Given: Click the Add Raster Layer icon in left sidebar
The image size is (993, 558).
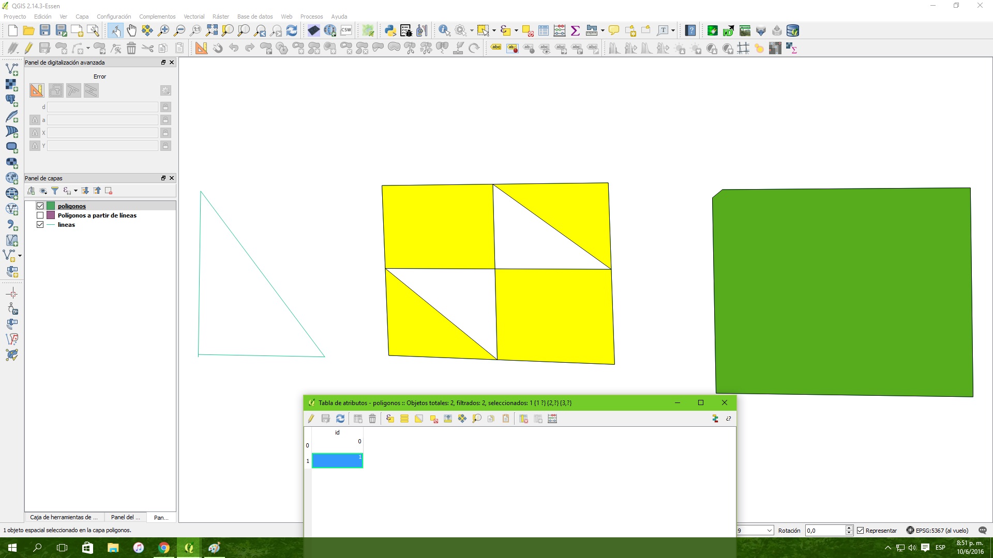Looking at the screenshot, I should pyautogui.click(x=11, y=84).
